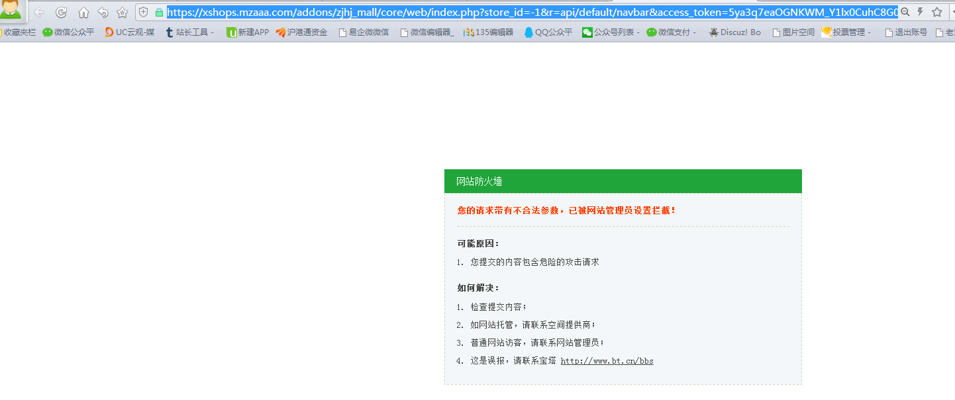This screenshot has width=955, height=400.
Task: Reload the page with refresh icon
Action: (61, 12)
